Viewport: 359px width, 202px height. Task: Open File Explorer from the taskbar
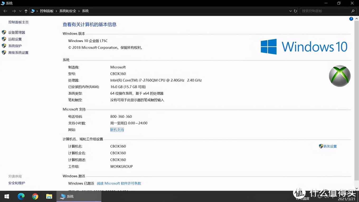(49, 196)
